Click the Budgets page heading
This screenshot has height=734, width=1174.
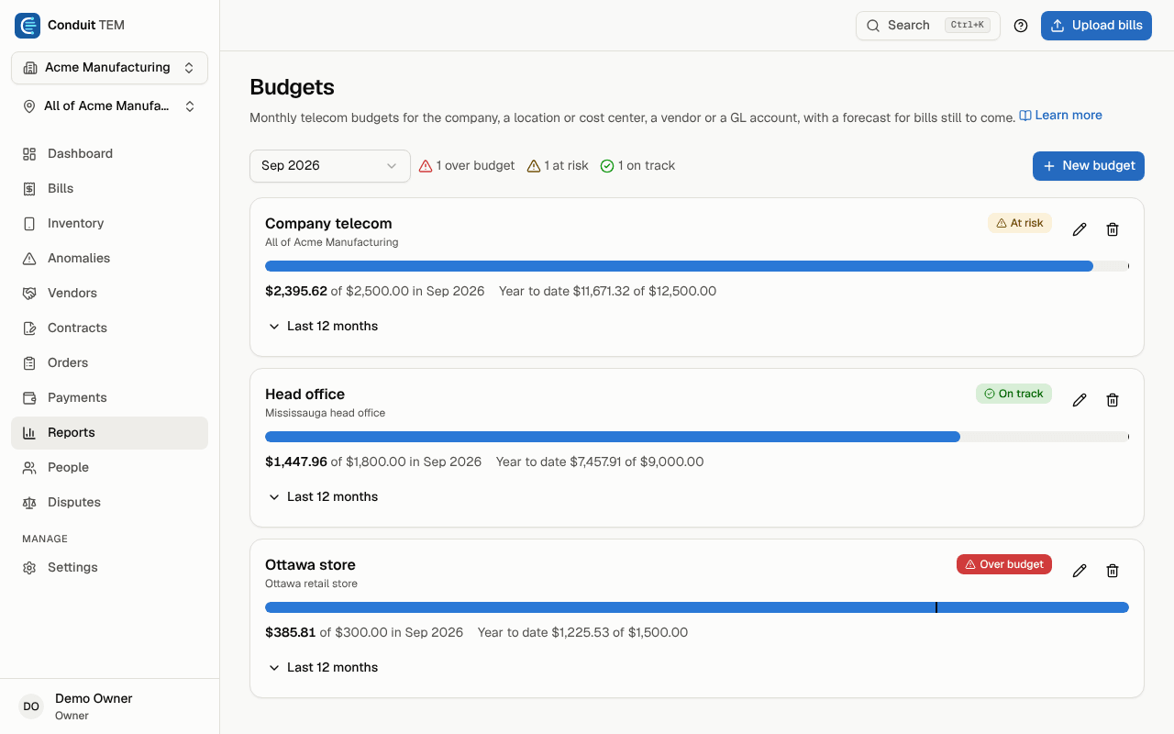point(292,88)
